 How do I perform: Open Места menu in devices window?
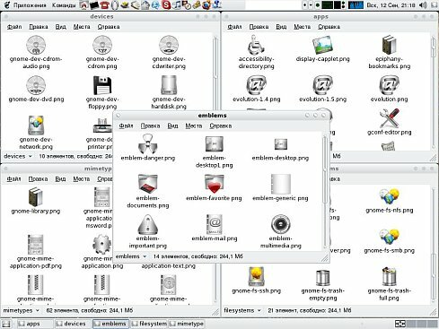point(82,27)
